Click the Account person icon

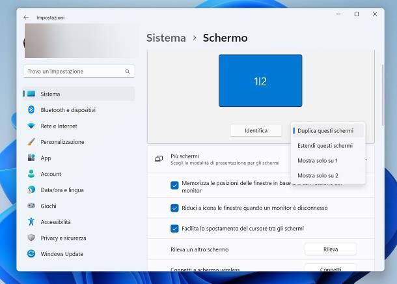coord(31,174)
